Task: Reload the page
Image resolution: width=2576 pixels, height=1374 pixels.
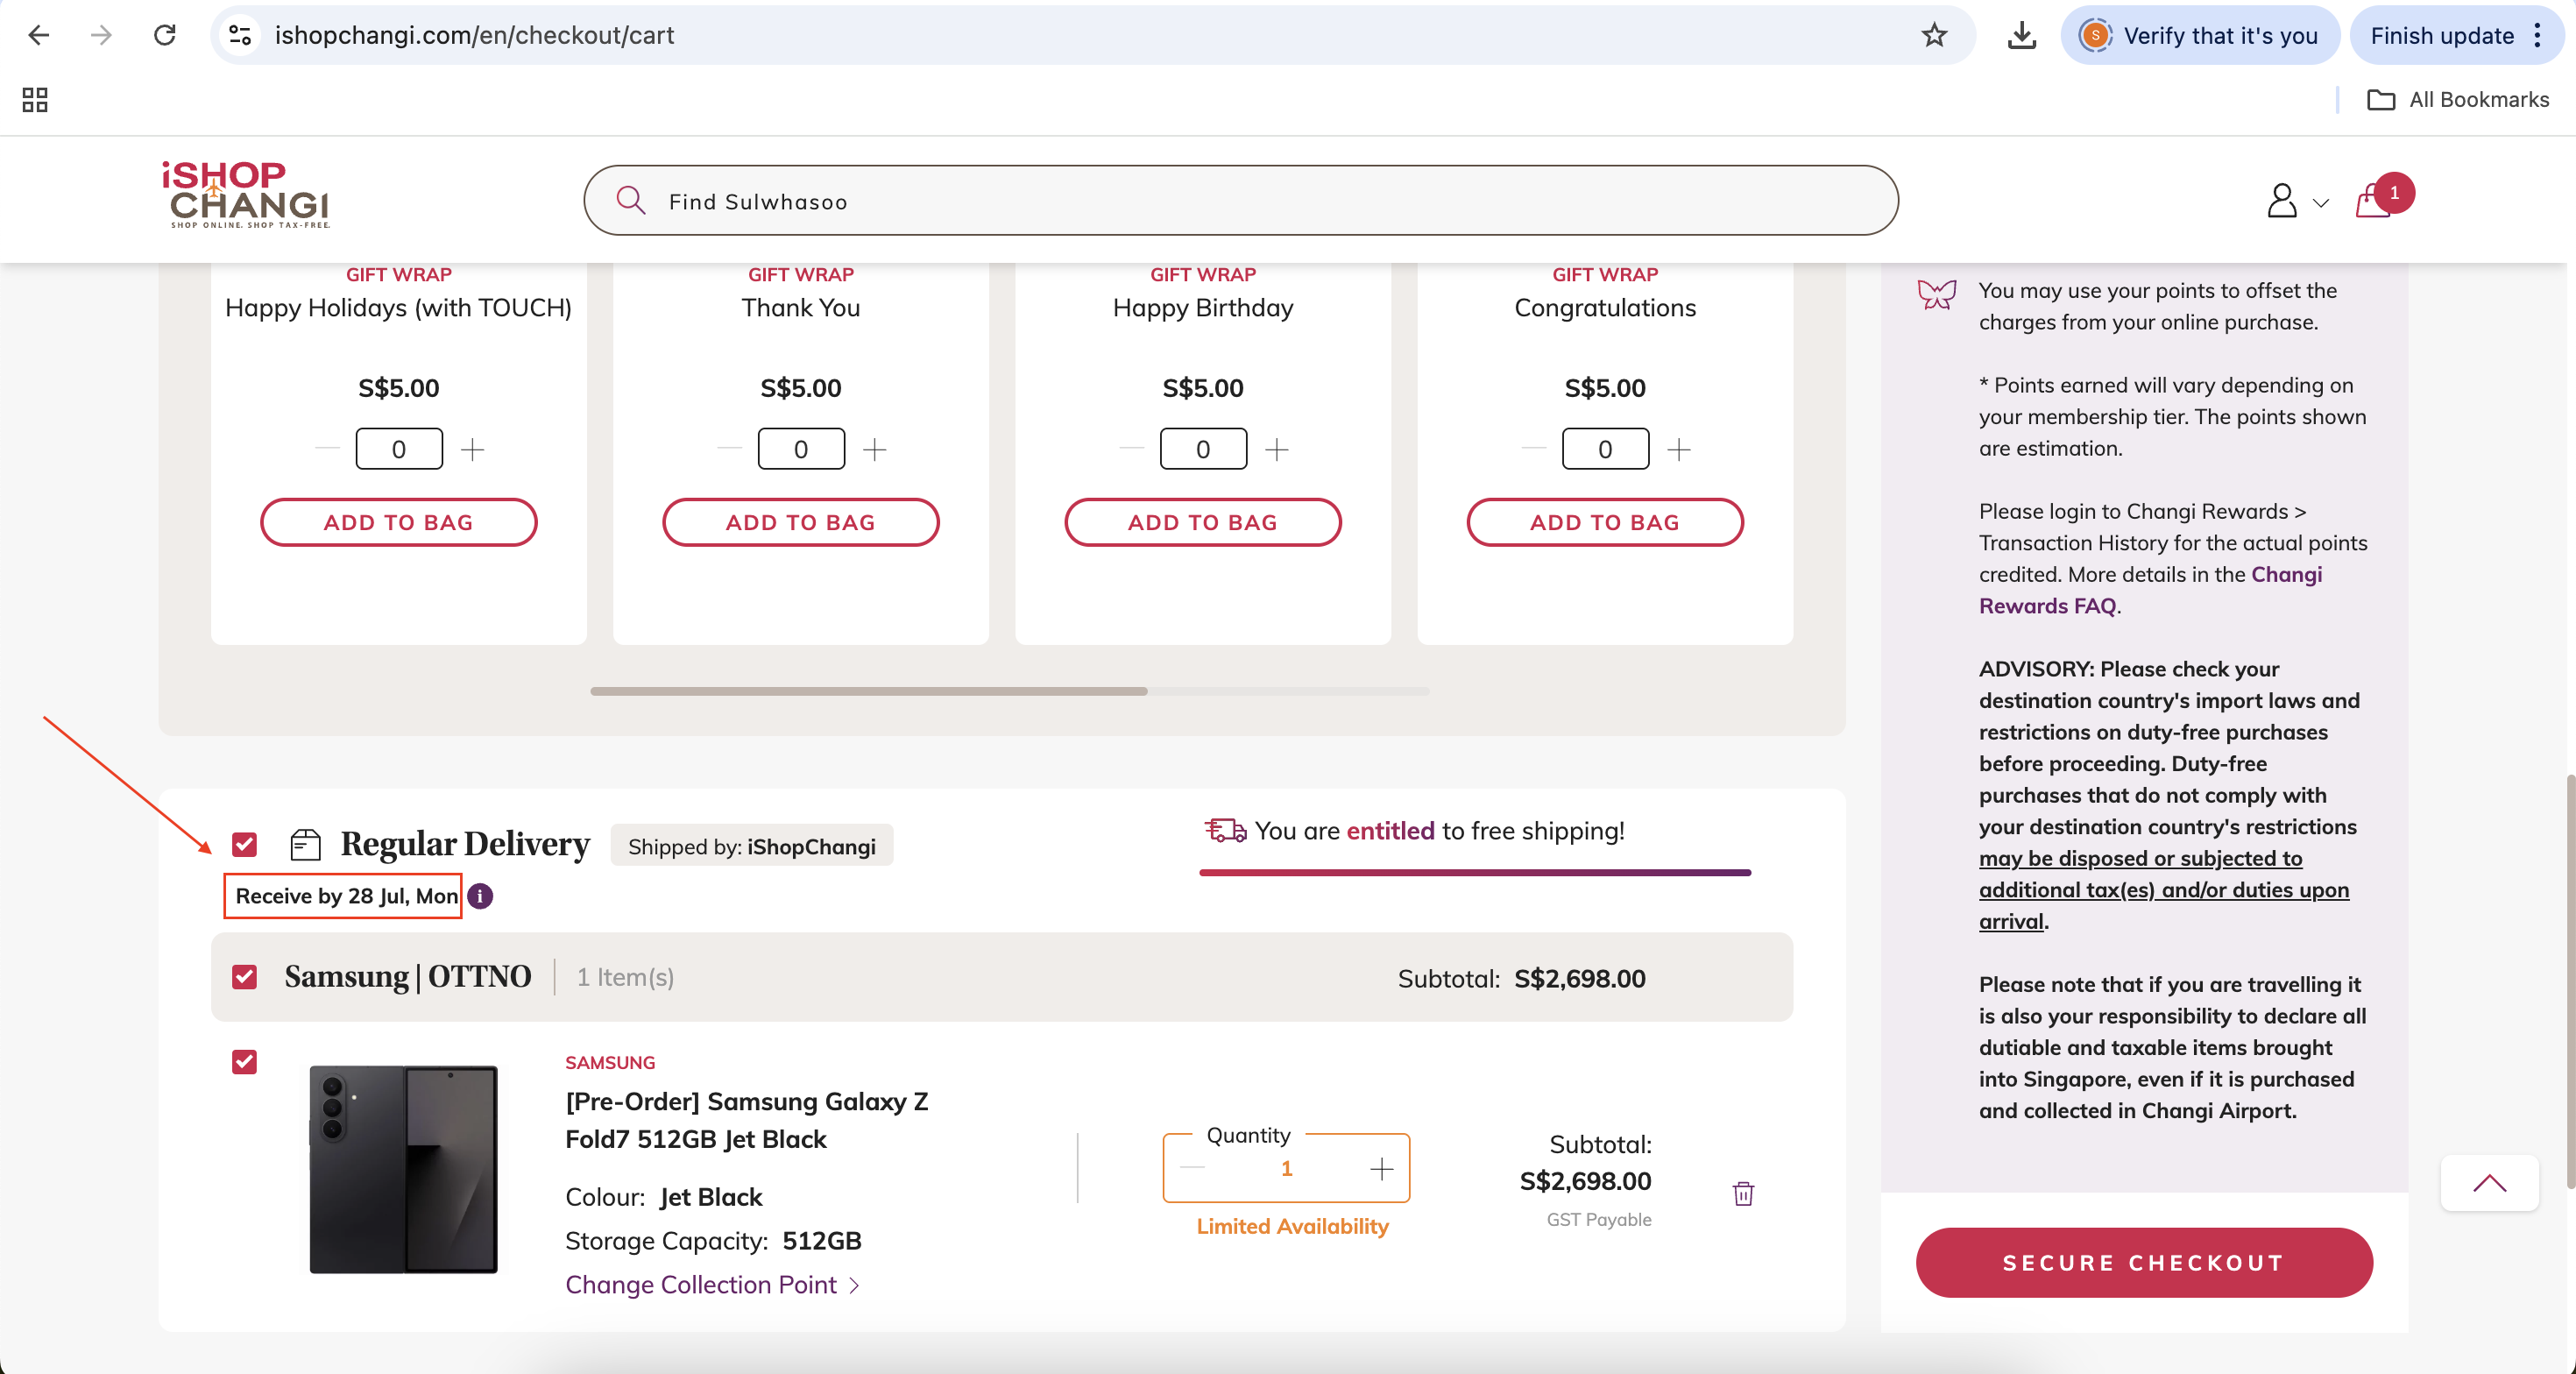Action: click(x=165, y=36)
